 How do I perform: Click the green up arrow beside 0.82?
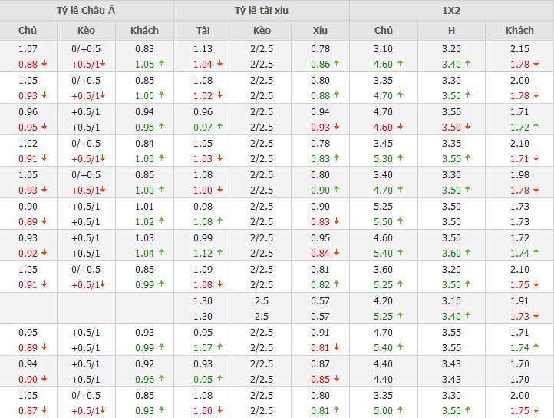coord(336,284)
